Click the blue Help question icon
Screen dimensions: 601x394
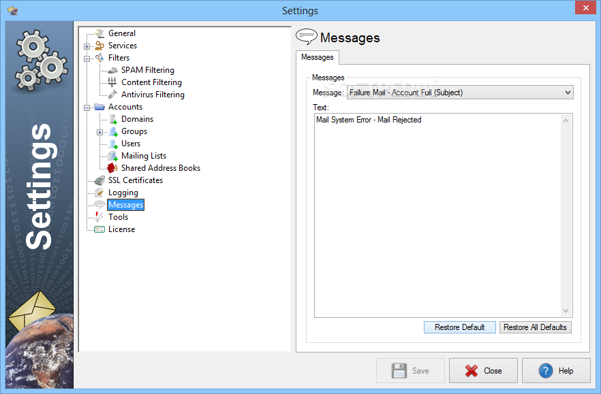pyautogui.click(x=546, y=371)
